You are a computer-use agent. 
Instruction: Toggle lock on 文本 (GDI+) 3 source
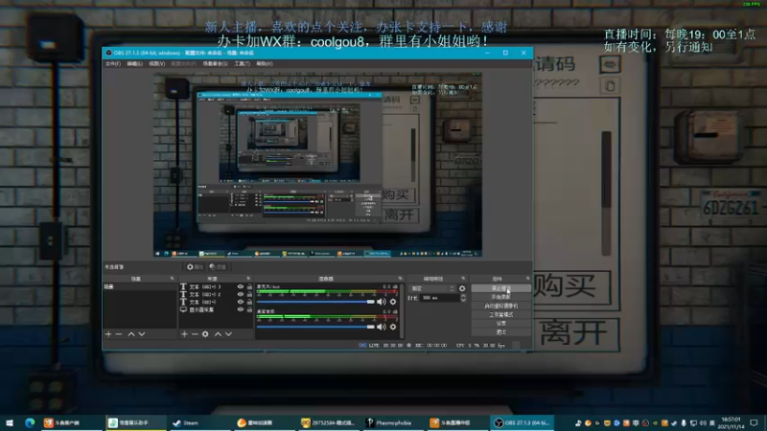(x=249, y=286)
